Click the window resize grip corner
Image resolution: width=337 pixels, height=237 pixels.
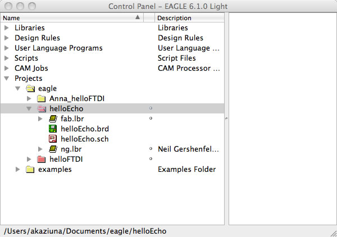point(334,234)
